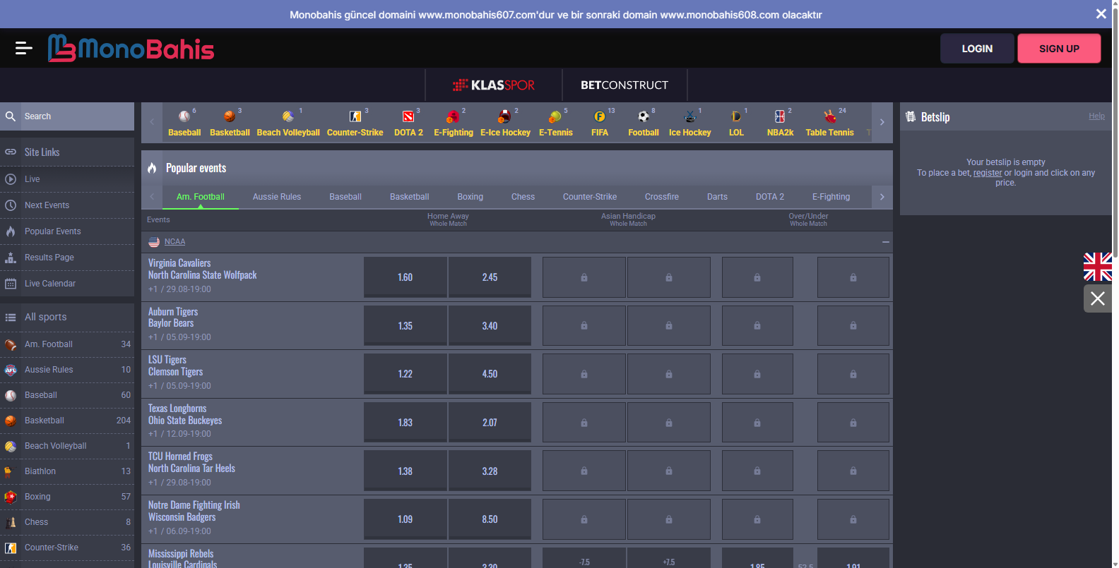
Task: Select the FIFA icon in sports carousel
Action: [x=599, y=116]
